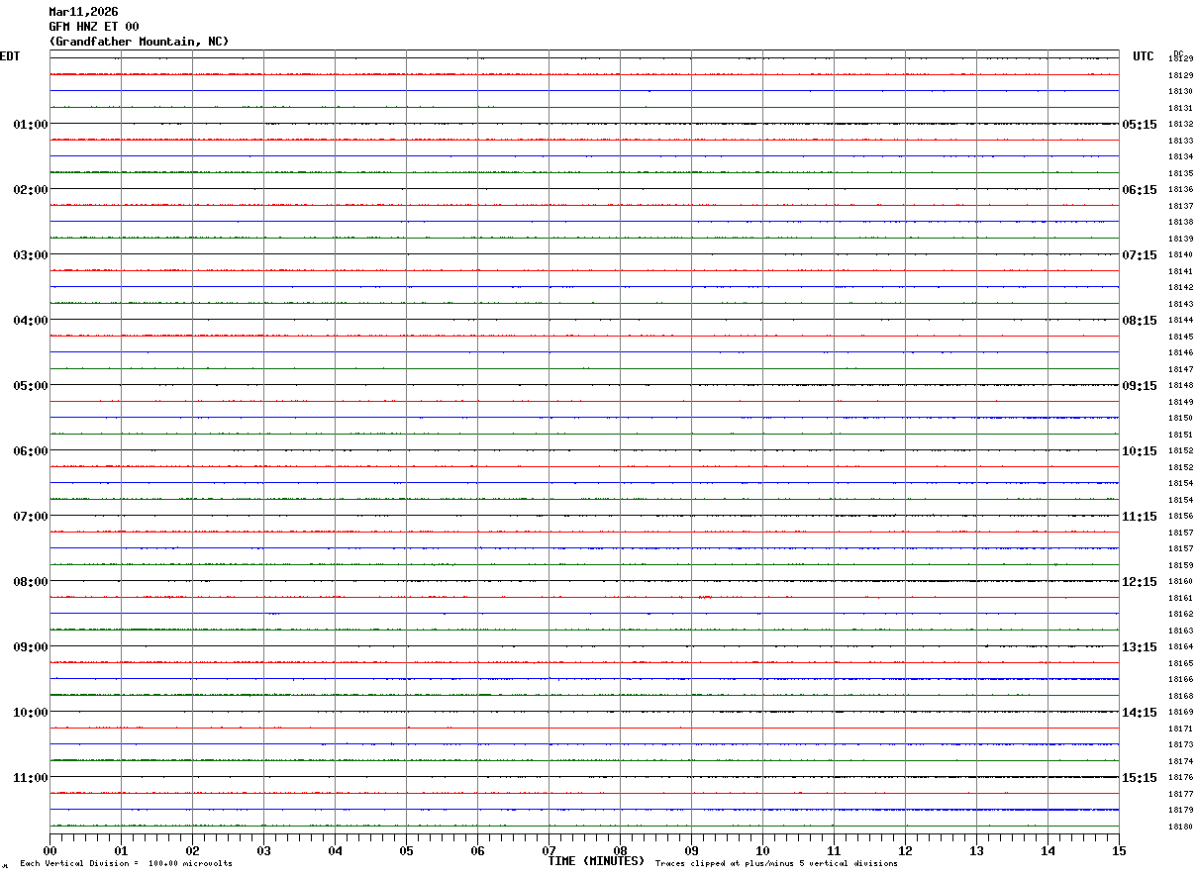Click the trace number 18130 at right edge
Viewport: 1198px width, 877px height.
pyautogui.click(x=1180, y=91)
